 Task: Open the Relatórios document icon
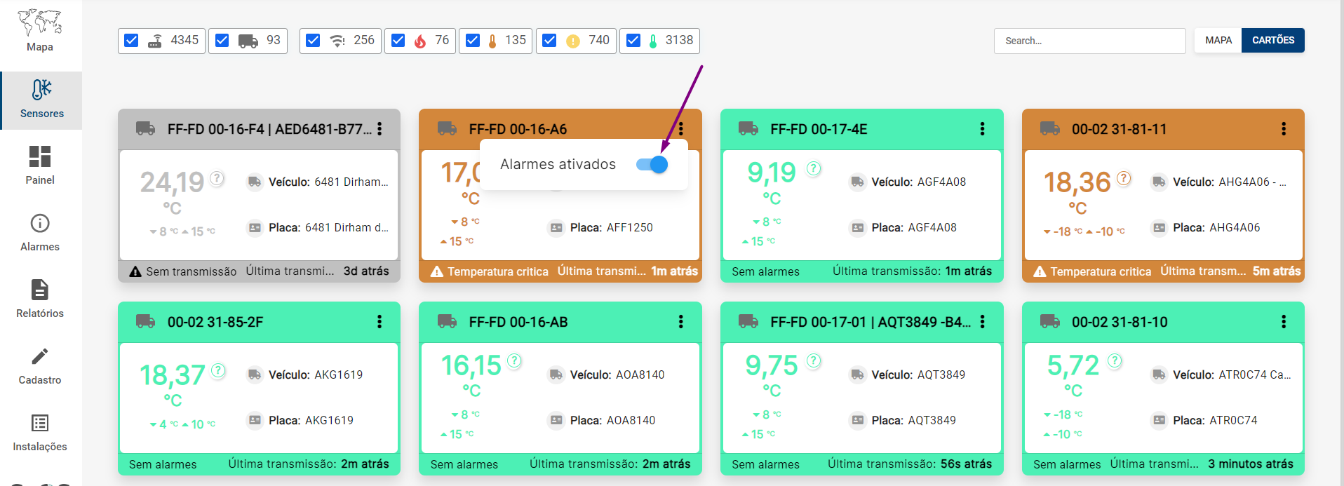[40, 290]
